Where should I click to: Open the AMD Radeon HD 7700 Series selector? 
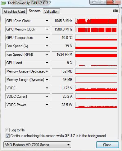(37, 144)
